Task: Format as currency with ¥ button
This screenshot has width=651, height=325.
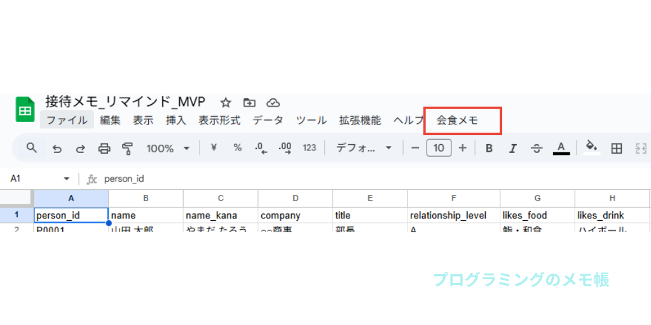Action: (x=214, y=148)
